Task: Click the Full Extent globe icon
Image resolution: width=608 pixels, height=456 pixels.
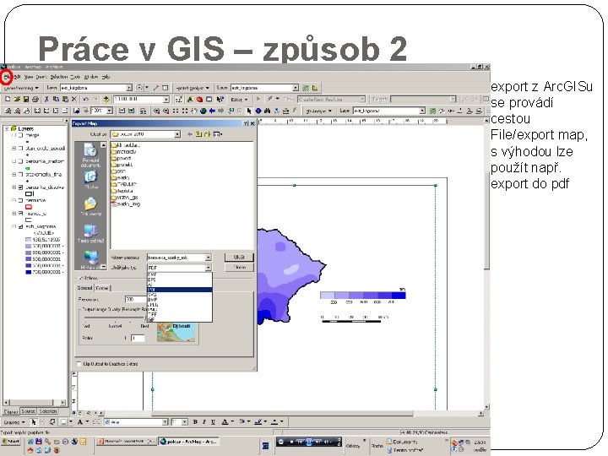Action: pos(203,111)
